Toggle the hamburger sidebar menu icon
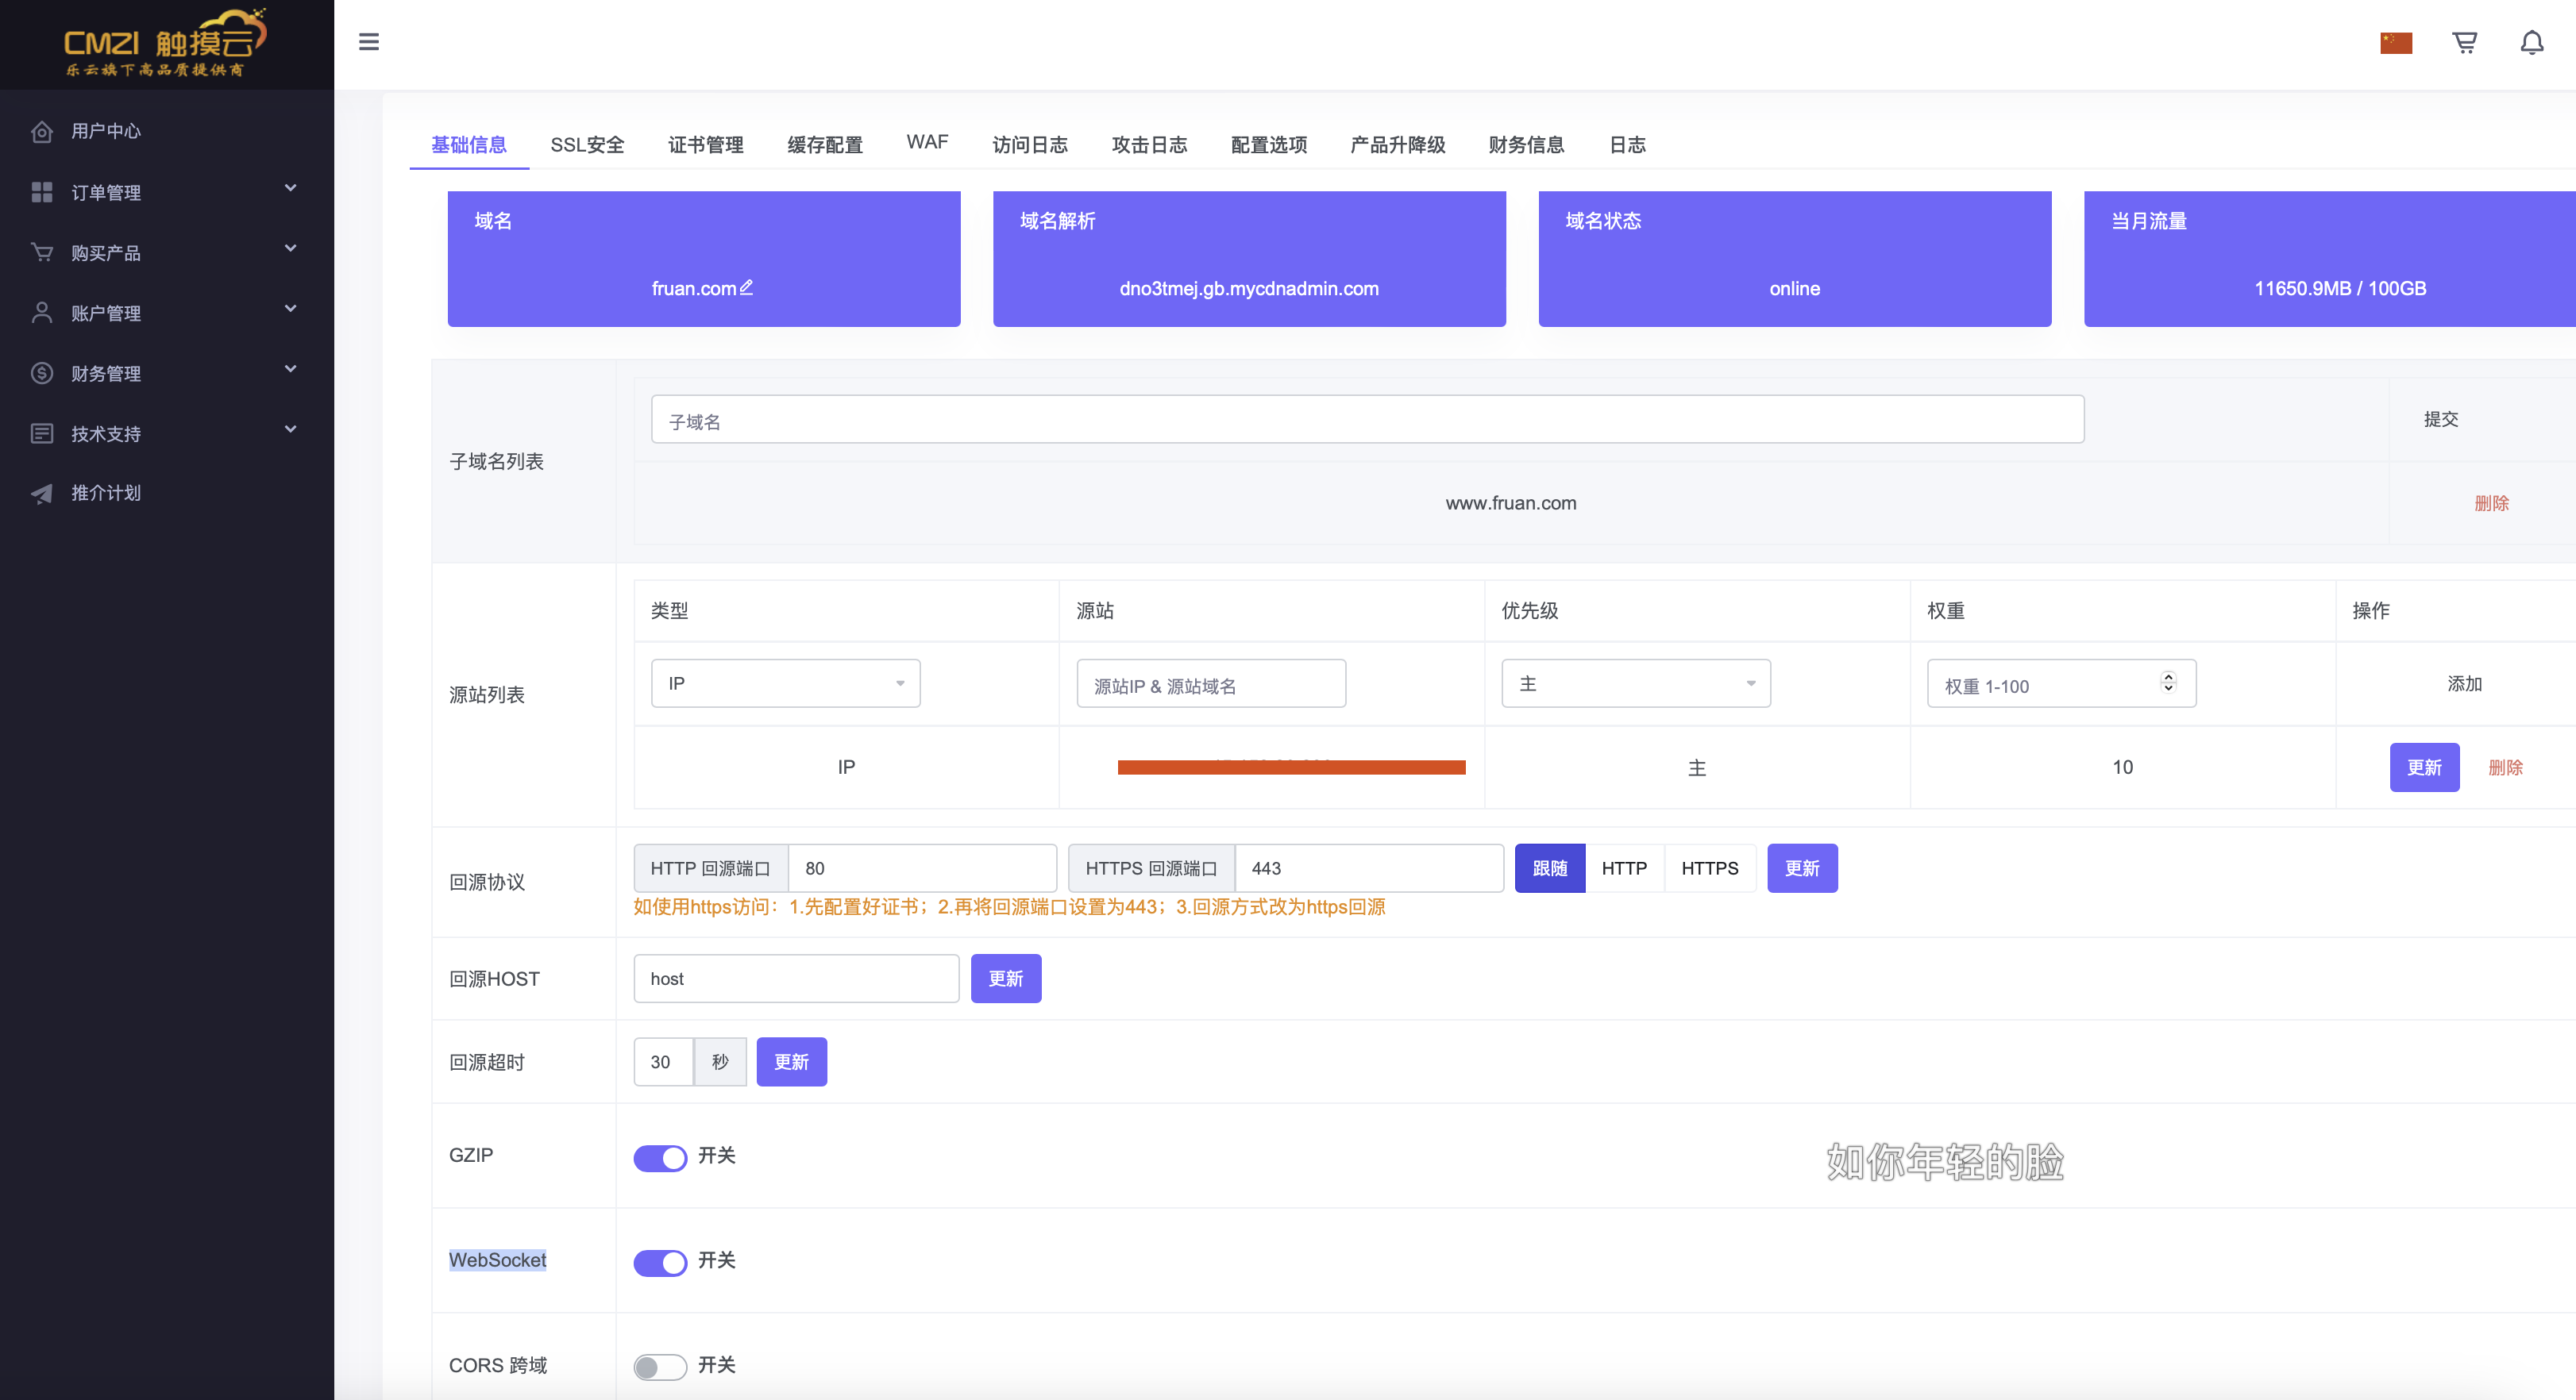The width and height of the screenshot is (2576, 1400). click(369, 42)
